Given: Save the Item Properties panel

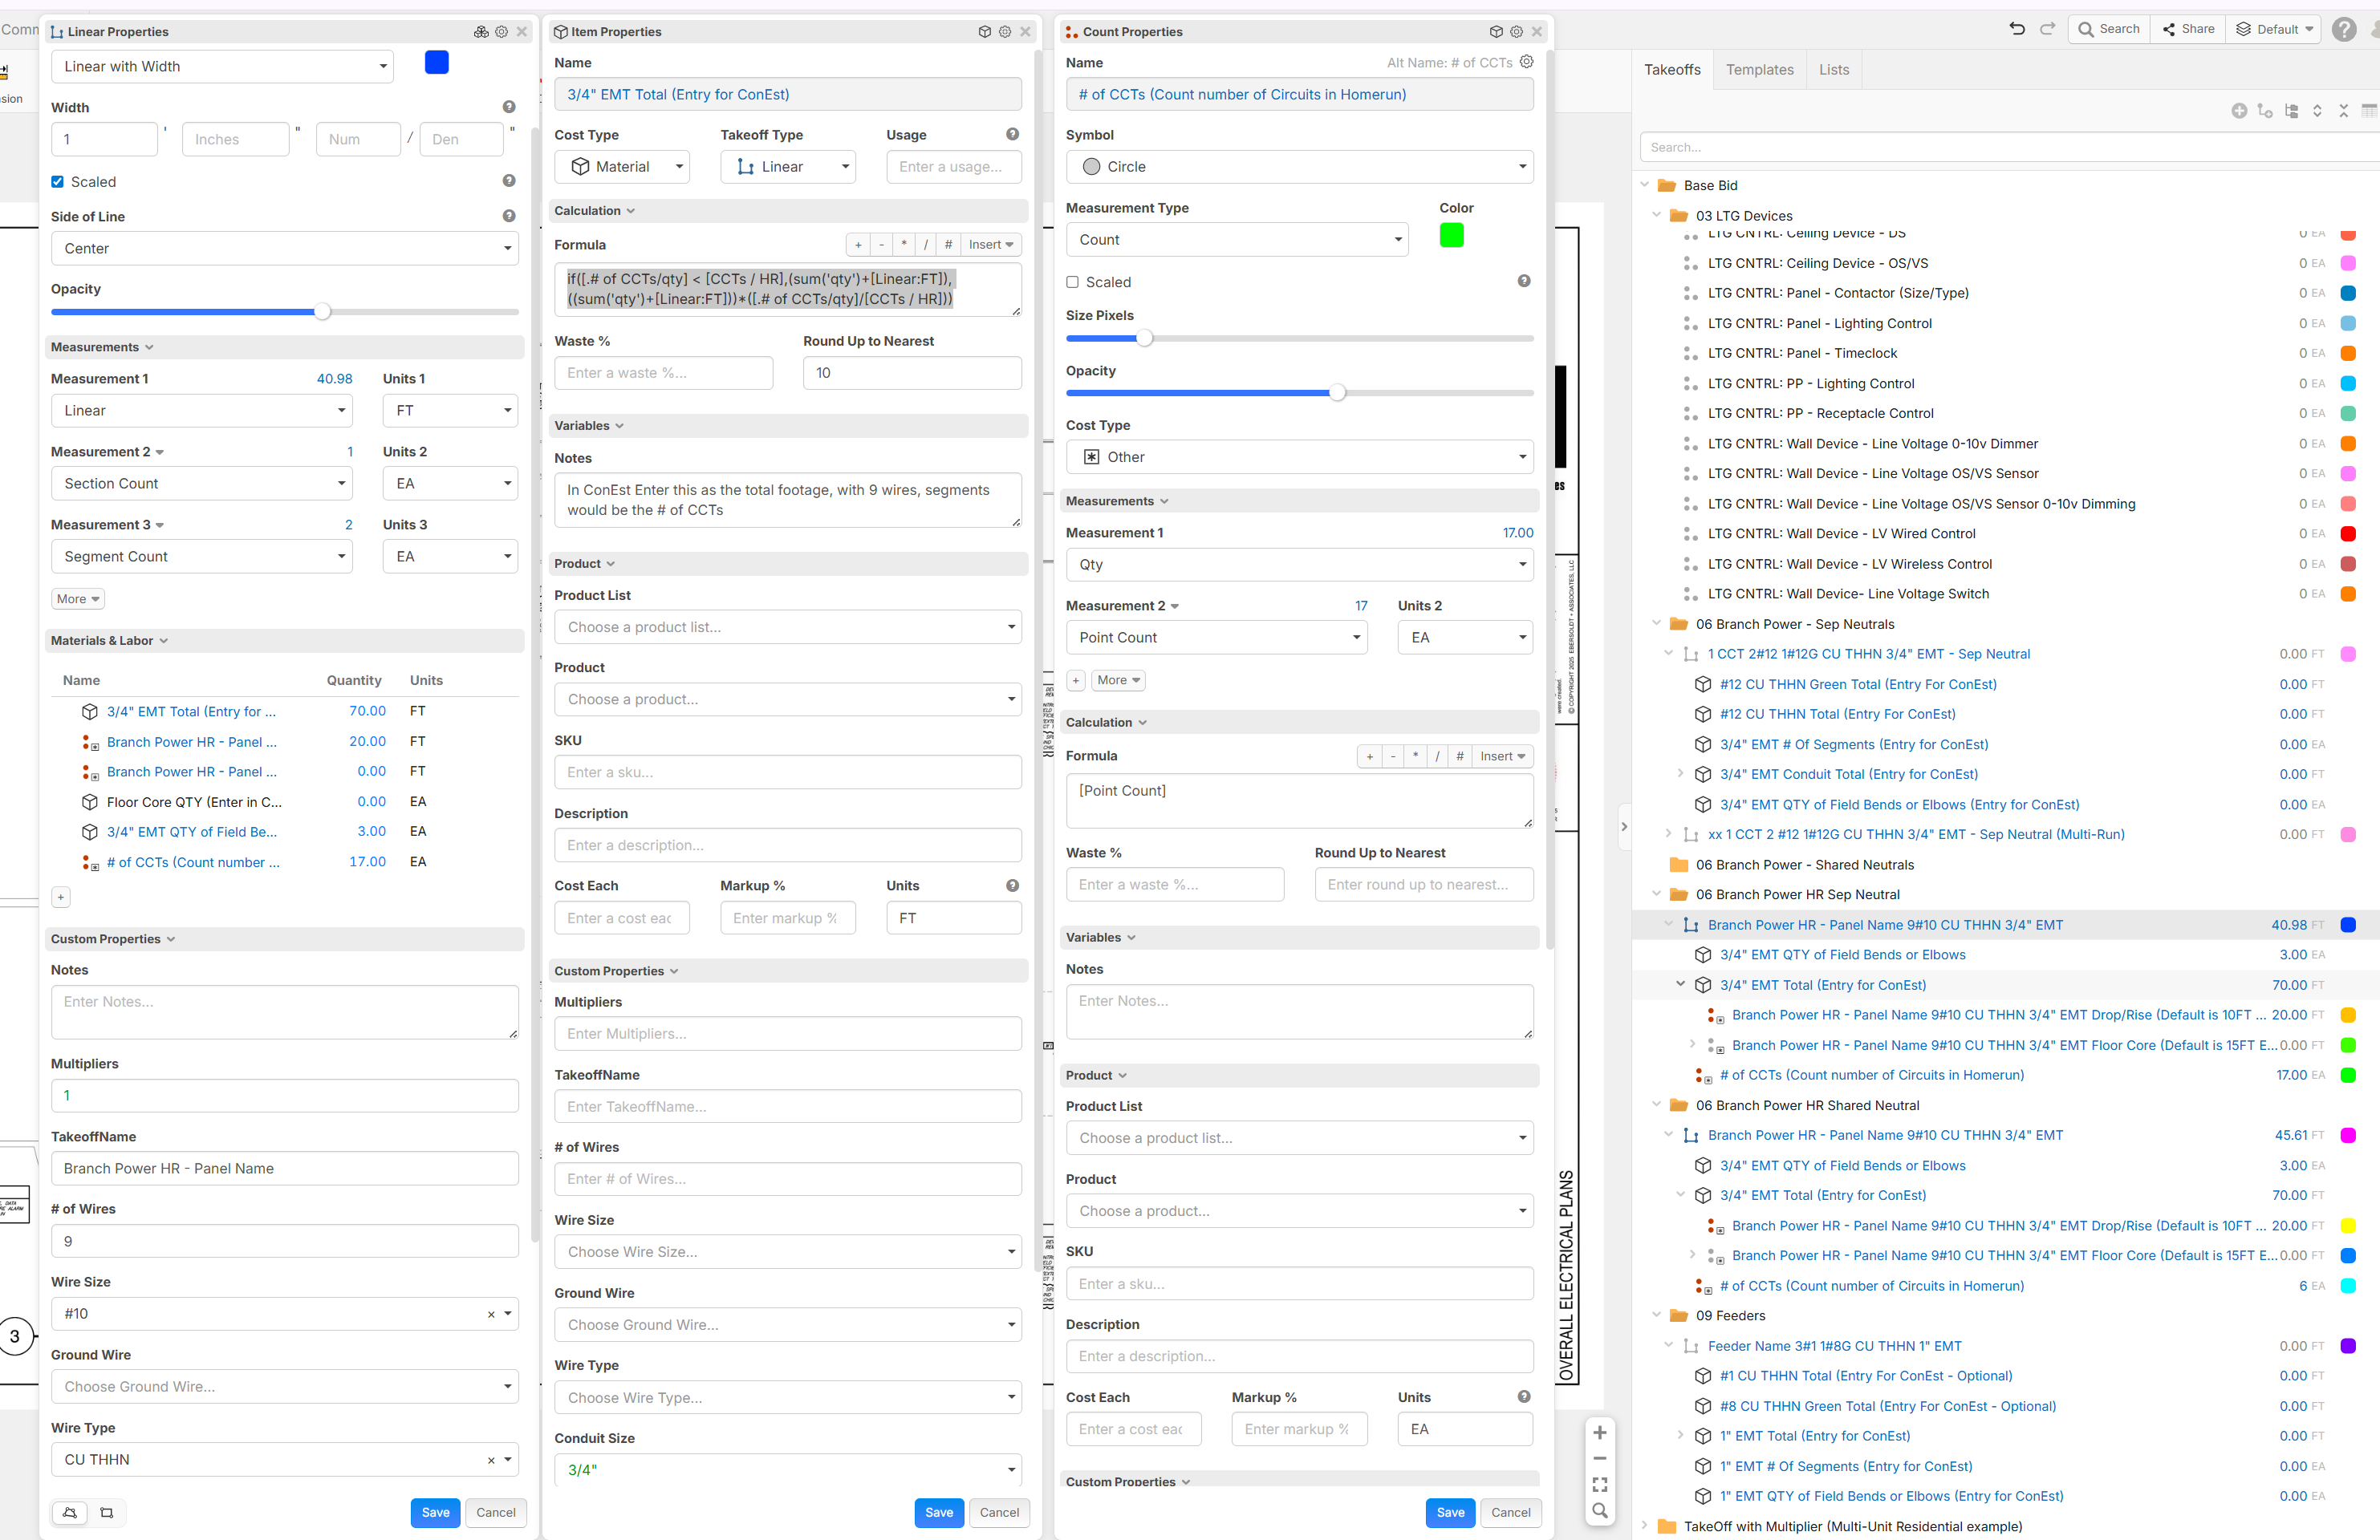Looking at the screenshot, I should [x=938, y=1513].
